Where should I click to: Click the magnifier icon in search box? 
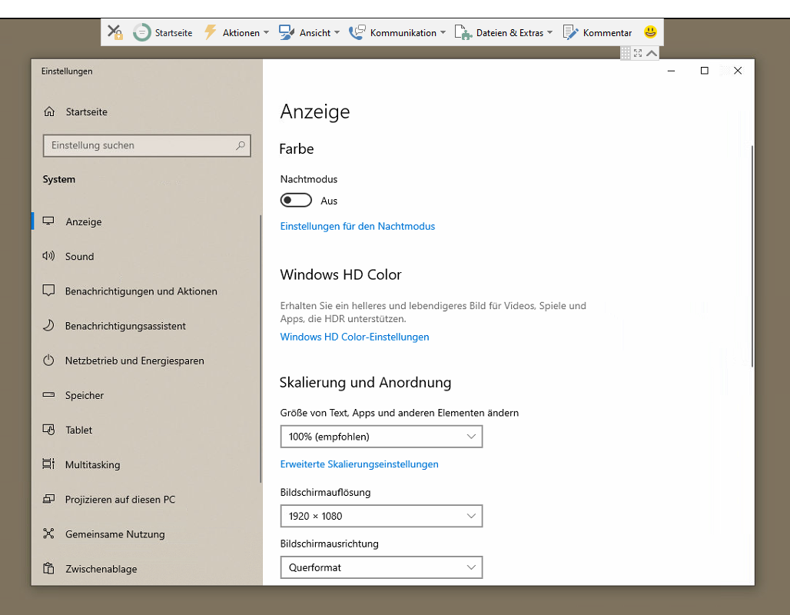(x=241, y=145)
